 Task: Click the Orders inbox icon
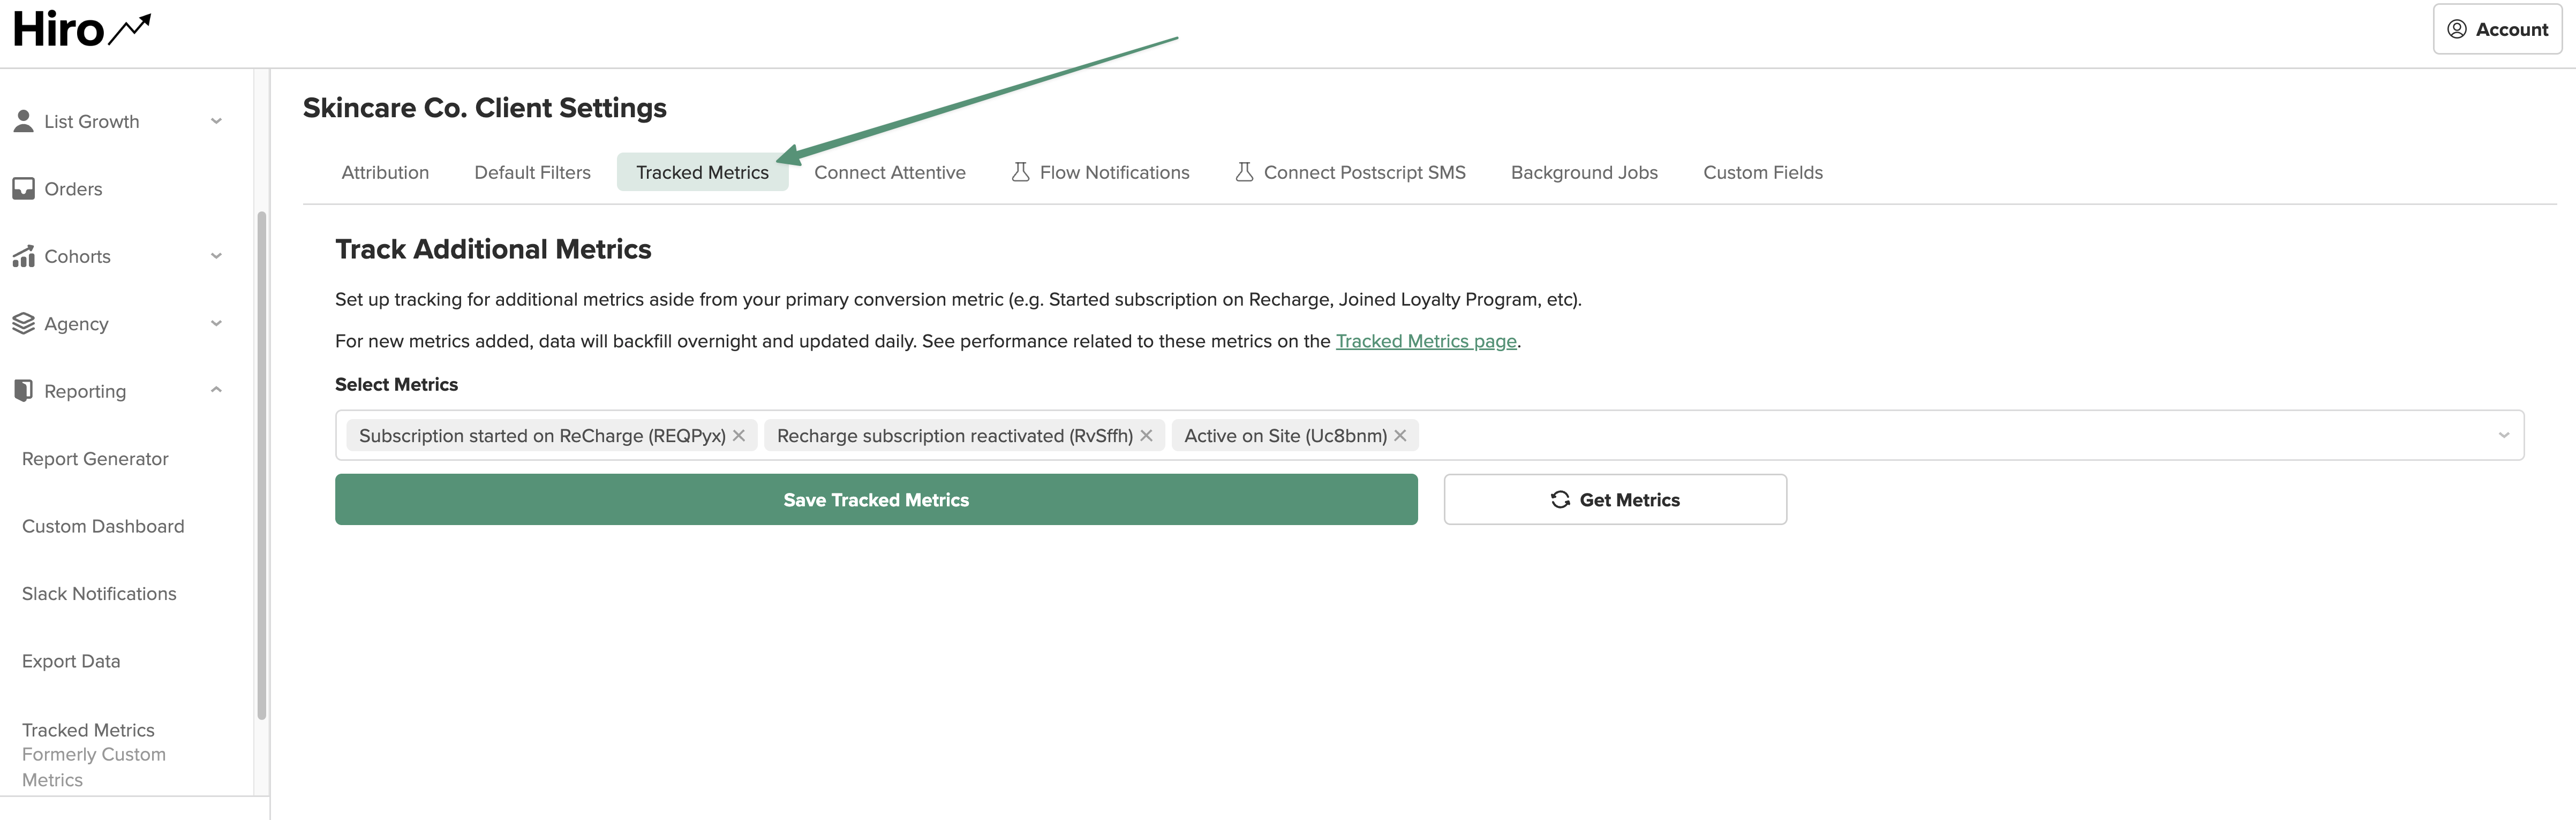(x=23, y=189)
